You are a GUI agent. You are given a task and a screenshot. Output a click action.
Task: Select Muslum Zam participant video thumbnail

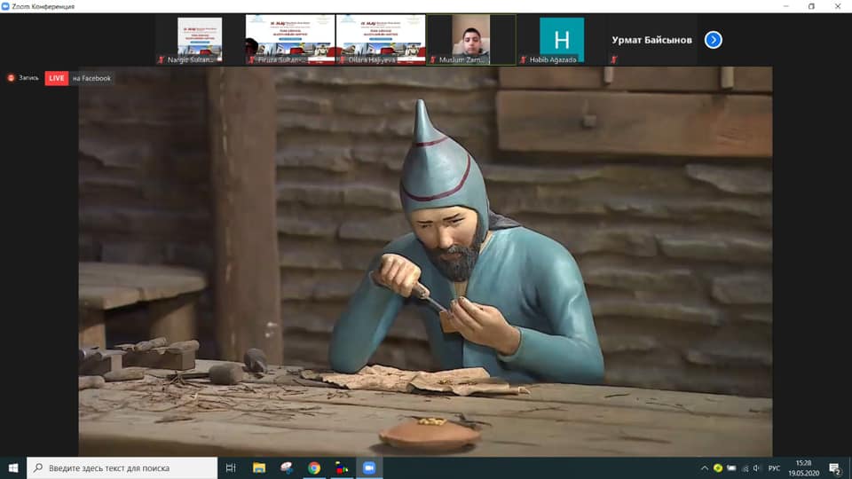(471, 40)
